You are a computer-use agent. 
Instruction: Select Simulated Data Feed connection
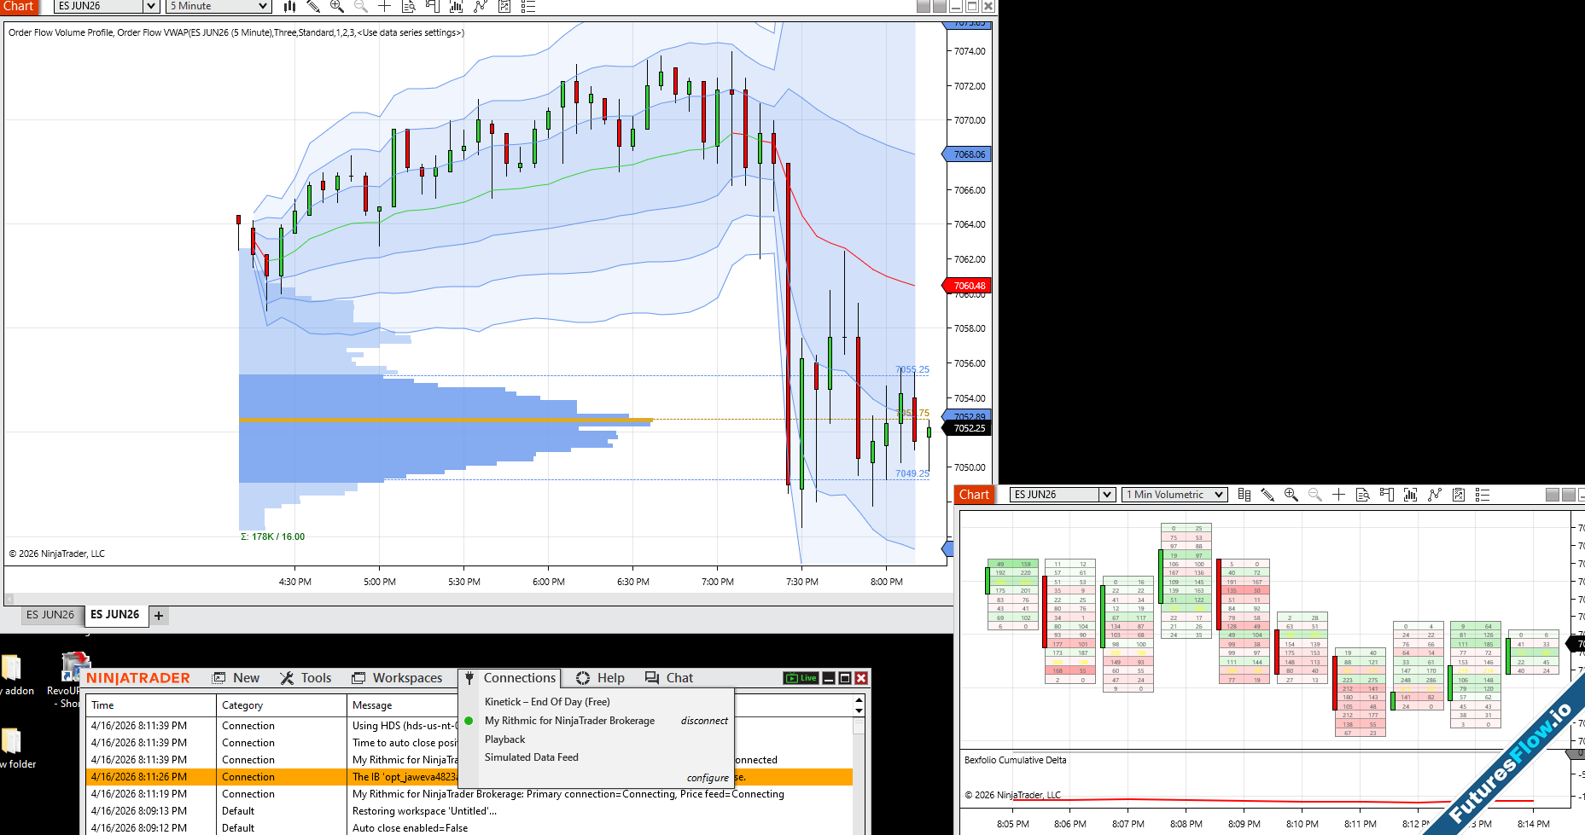click(x=531, y=757)
